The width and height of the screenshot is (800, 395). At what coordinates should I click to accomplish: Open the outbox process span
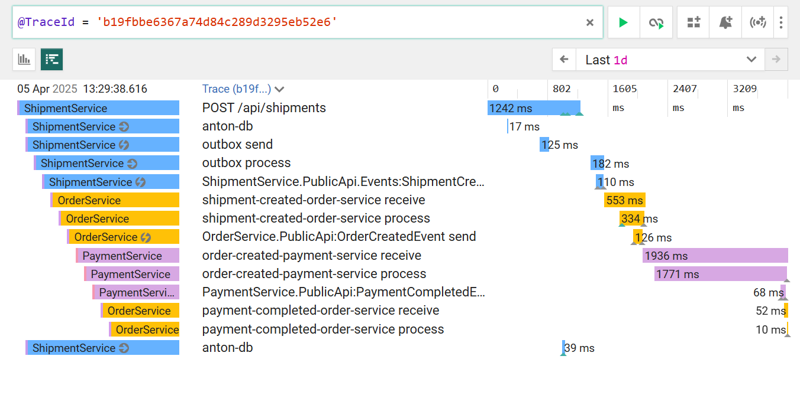[x=247, y=163]
